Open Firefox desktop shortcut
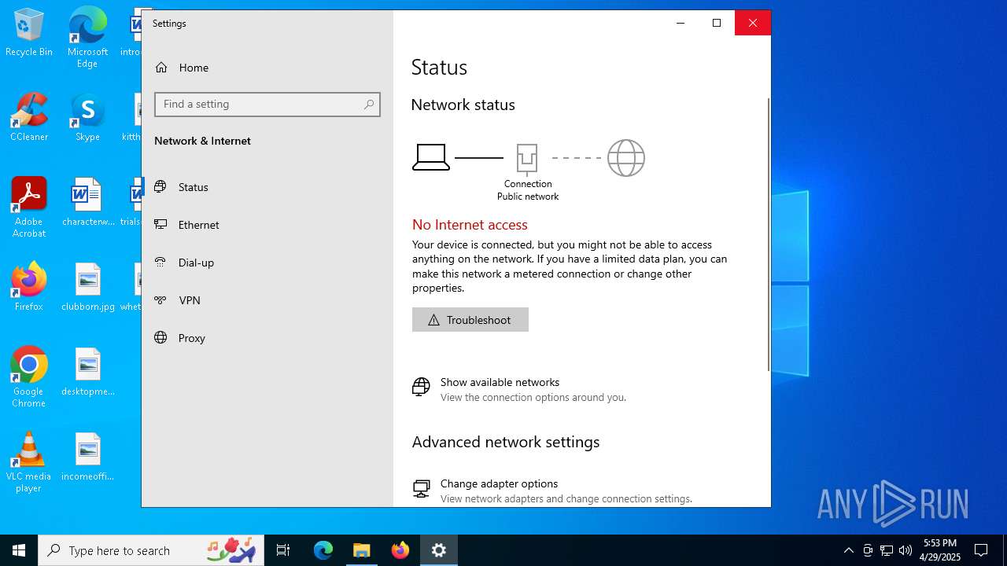The width and height of the screenshot is (1007, 566). point(29,287)
